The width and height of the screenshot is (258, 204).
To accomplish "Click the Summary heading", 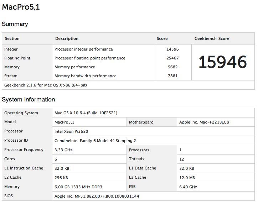I will (x=15, y=24).
